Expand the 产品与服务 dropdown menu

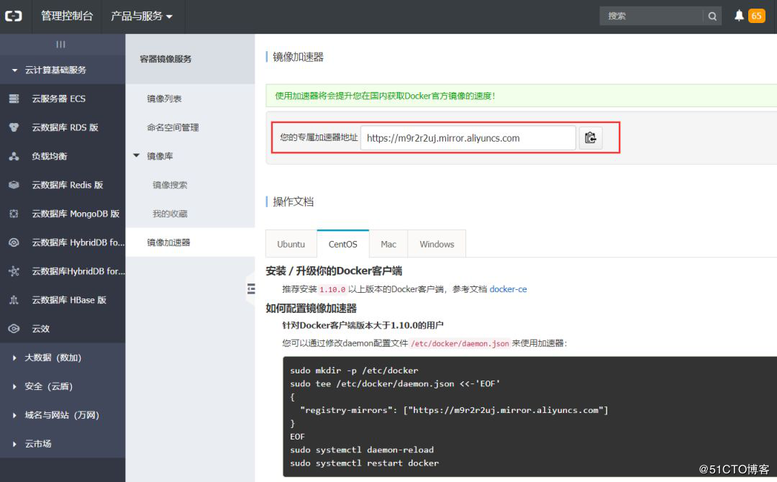point(142,17)
